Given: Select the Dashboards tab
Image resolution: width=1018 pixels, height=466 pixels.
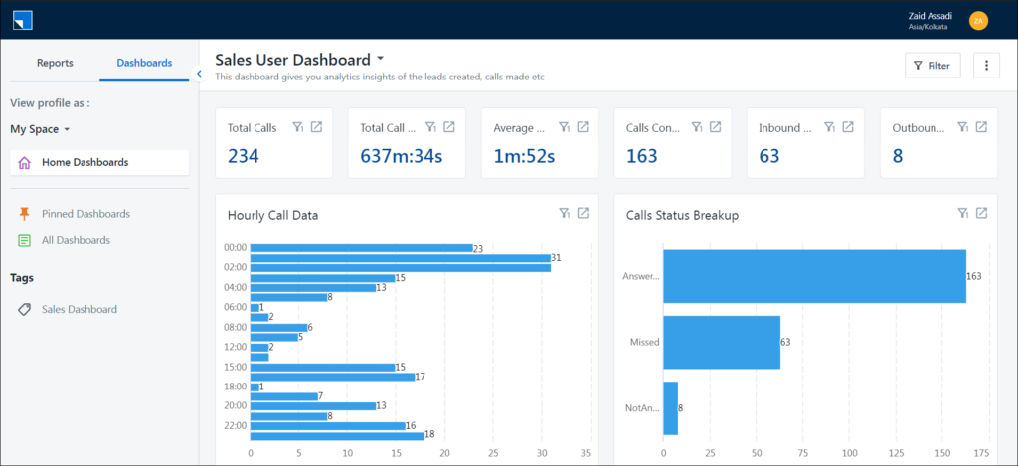Looking at the screenshot, I should pyautogui.click(x=144, y=63).
